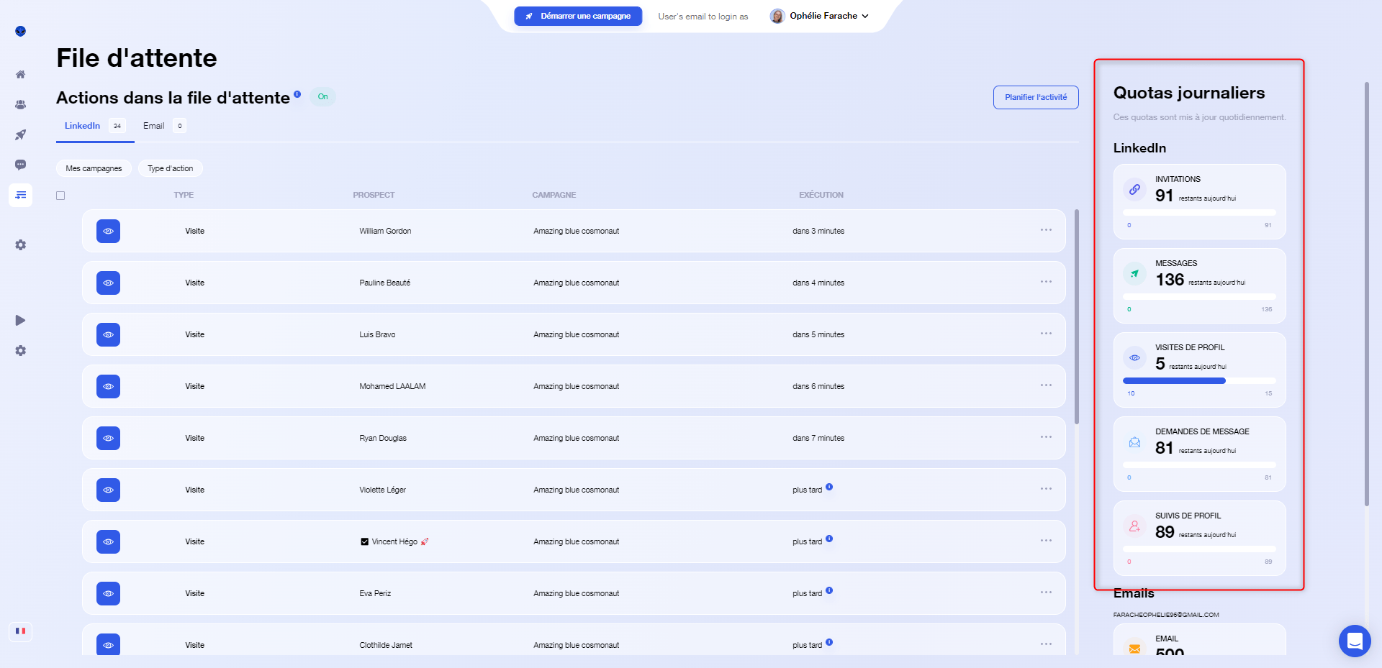The image size is (1382, 668).
Task: Open the home icon in sidebar
Action: coord(20,74)
